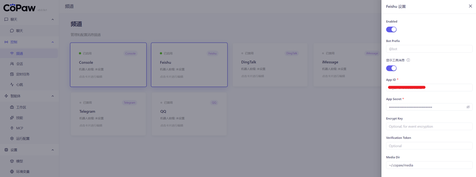Open the 技能 menu item

tap(29, 118)
